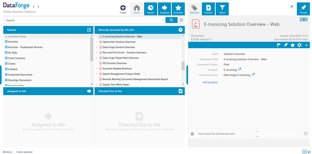Image resolution: width=312 pixels, height=154 pixels.
Task: Open advanced search options sliders icon
Action: pos(181,20)
